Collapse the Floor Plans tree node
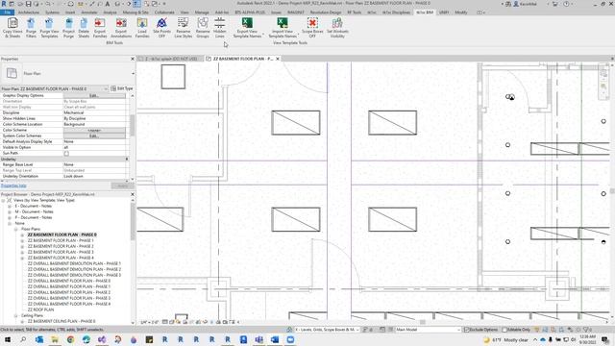The height and width of the screenshot is (346, 615). (x=16, y=229)
